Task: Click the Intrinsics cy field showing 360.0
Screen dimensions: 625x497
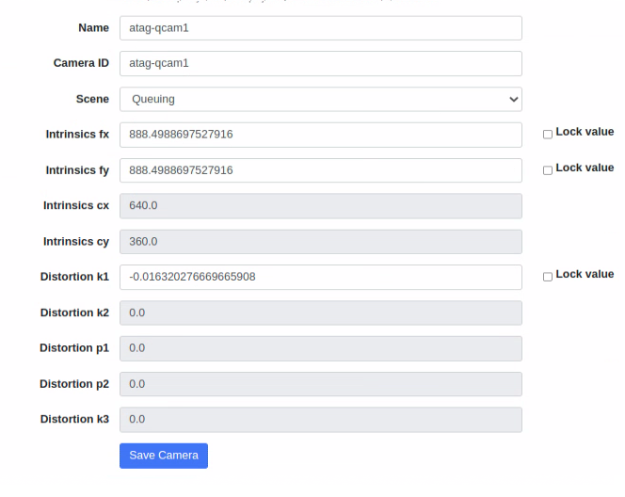Action: click(x=320, y=242)
